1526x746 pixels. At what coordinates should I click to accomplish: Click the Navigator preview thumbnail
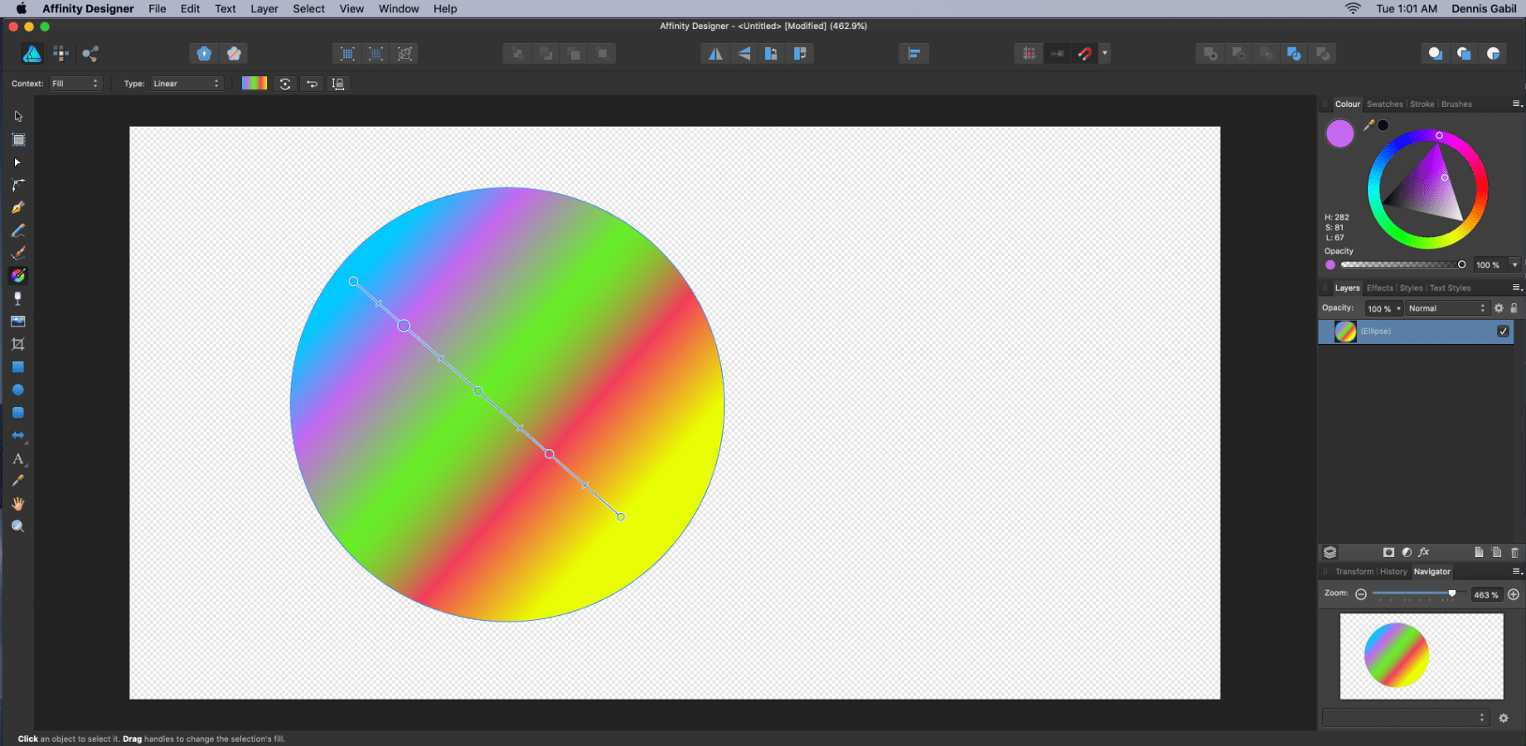[x=1421, y=656]
